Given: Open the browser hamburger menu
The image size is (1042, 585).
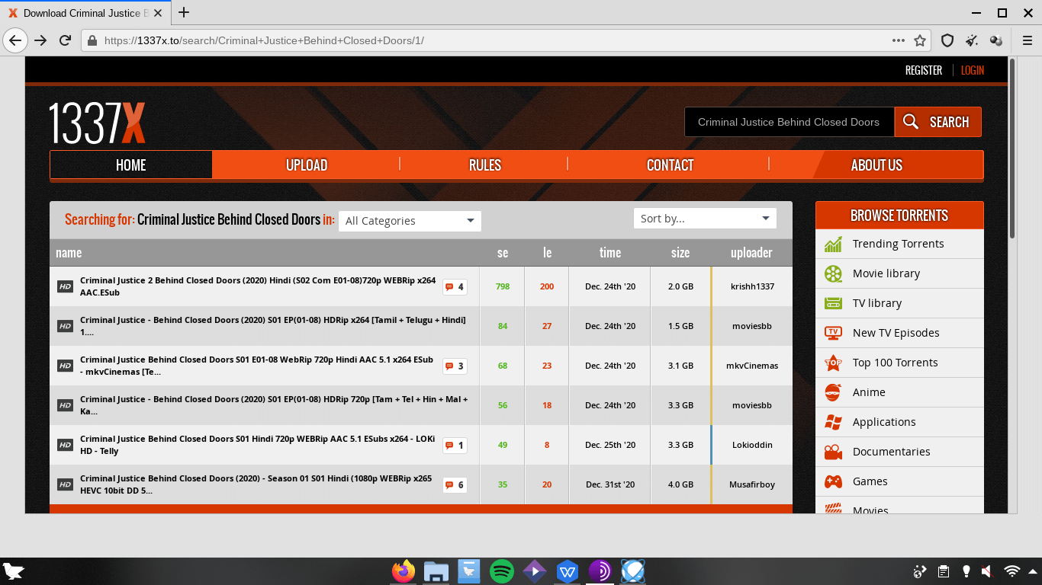Looking at the screenshot, I should pyautogui.click(x=1027, y=40).
